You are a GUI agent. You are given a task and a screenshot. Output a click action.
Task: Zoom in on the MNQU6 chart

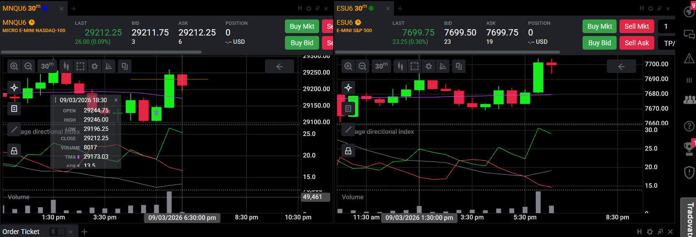[14, 66]
